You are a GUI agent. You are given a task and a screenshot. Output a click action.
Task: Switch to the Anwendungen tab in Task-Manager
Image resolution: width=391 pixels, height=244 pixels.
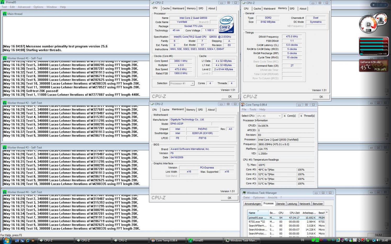coord(253,204)
